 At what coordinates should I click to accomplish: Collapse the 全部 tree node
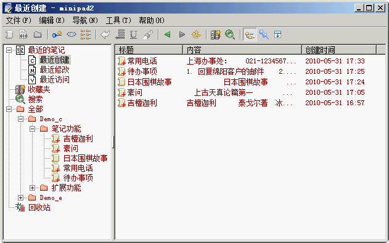pos(9,109)
